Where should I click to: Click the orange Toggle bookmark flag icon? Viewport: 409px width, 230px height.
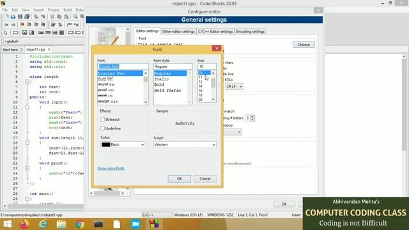click(x=22, y=25)
